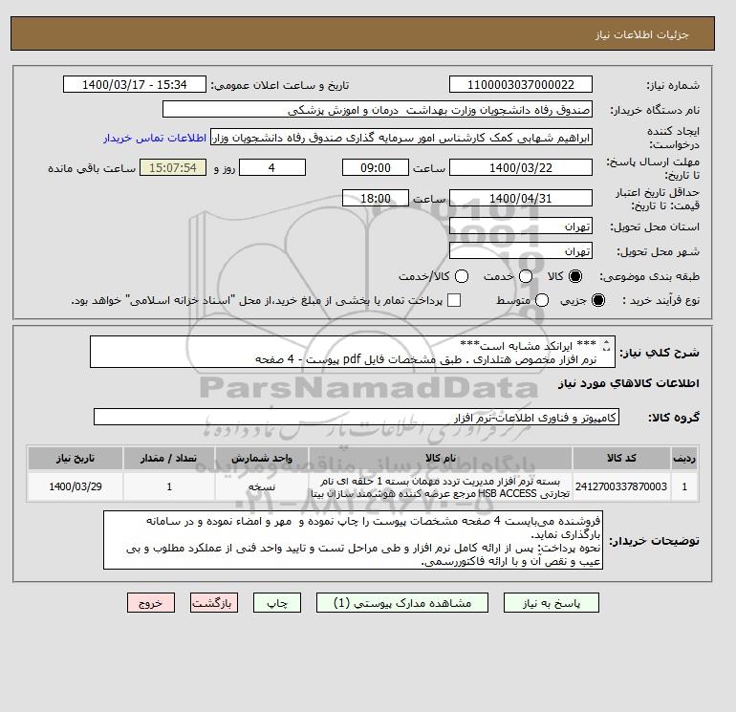Click the واحد شمارش column header
736x712 pixels.
tap(262, 458)
